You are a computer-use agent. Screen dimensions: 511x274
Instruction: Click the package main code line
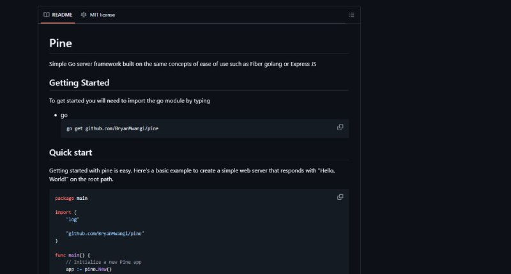coord(72,198)
